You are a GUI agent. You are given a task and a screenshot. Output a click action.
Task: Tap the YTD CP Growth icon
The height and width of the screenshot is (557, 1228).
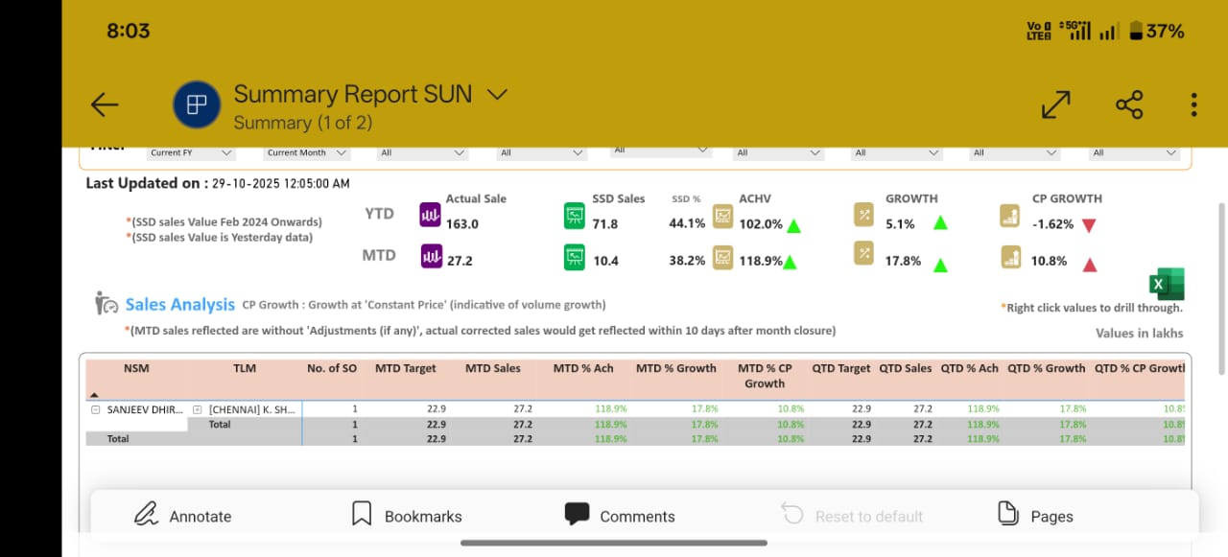coord(1009,216)
